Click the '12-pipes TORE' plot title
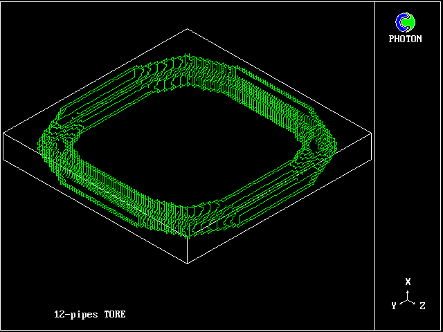 click(x=90, y=315)
